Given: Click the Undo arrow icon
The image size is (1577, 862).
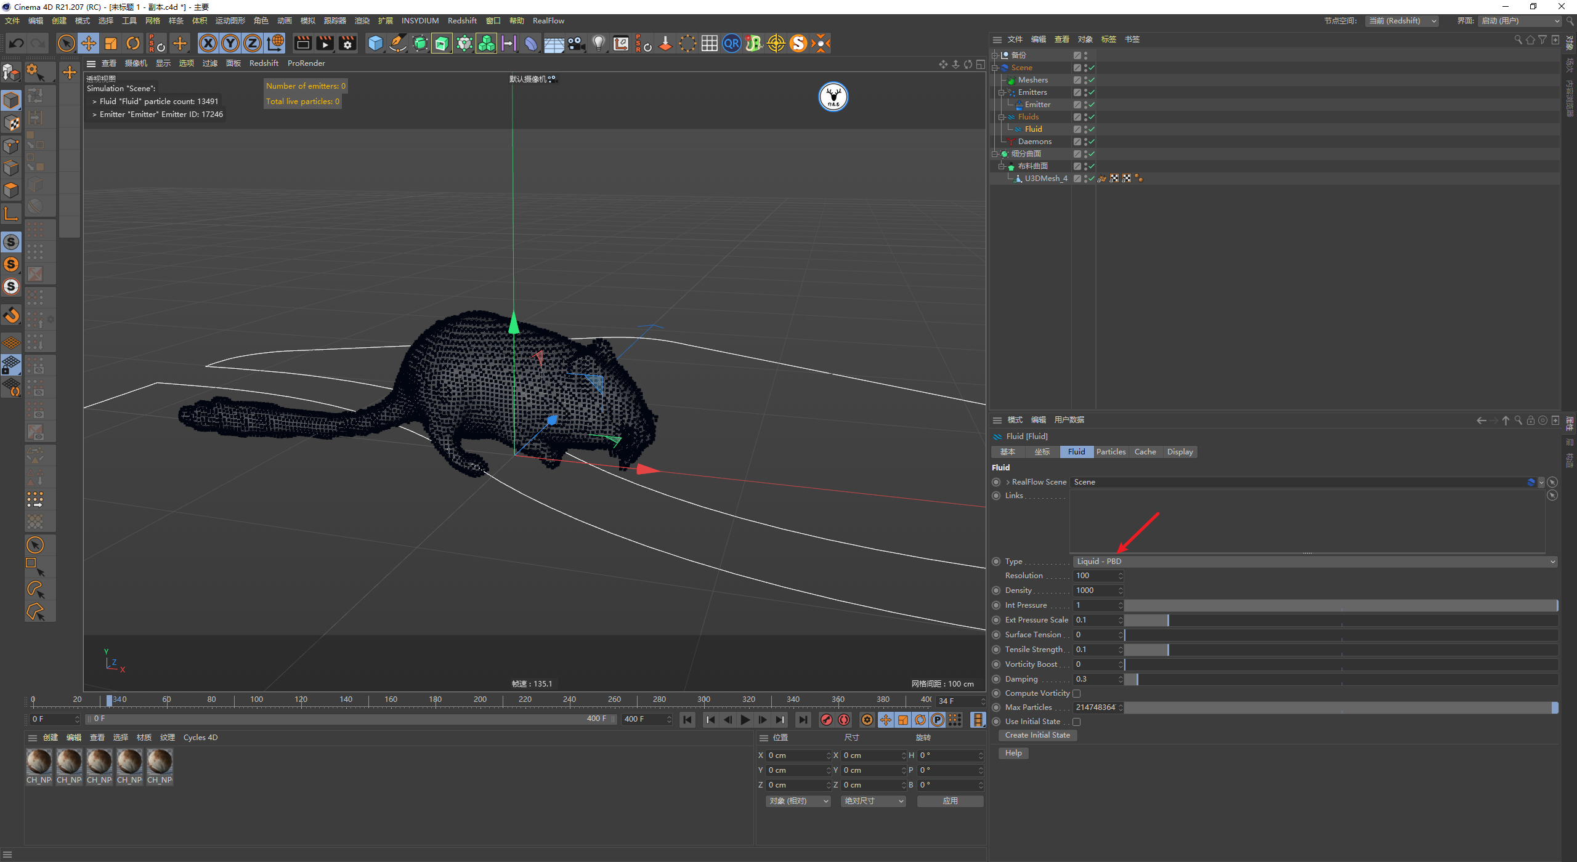Looking at the screenshot, I should [x=17, y=43].
